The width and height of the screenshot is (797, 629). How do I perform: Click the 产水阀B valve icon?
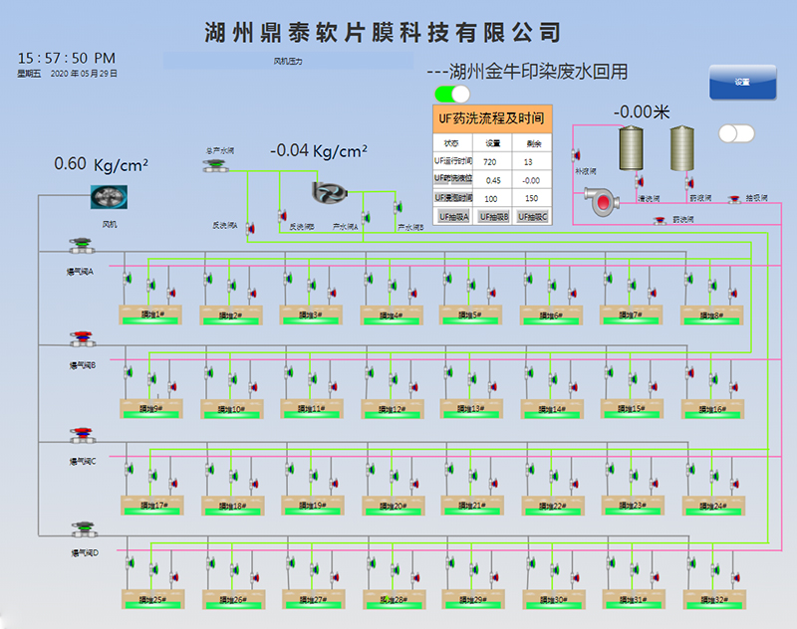click(398, 207)
